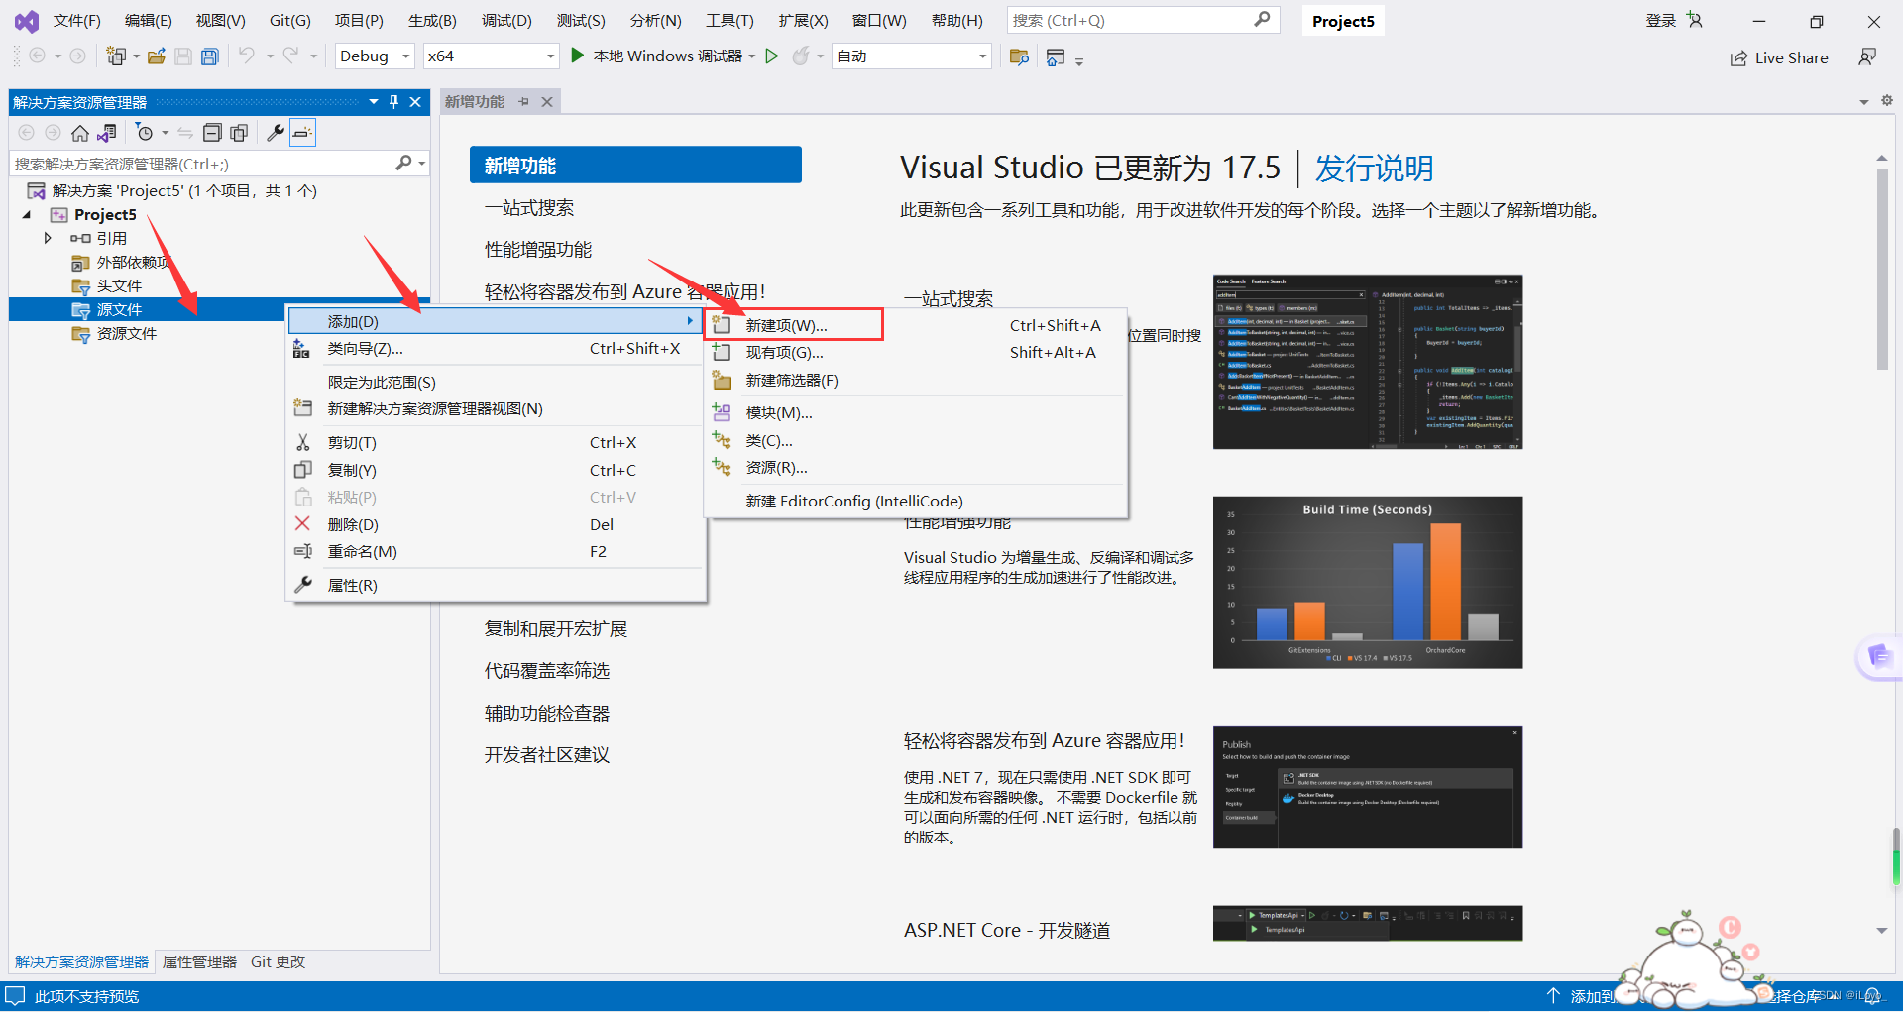Viewport: 1903px width, 1012px height.
Task: Click the Build Time chart thumbnail
Action: point(1368,582)
